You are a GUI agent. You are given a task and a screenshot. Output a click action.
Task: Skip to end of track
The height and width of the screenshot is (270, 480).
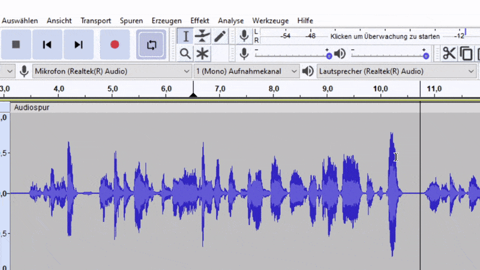(x=79, y=44)
